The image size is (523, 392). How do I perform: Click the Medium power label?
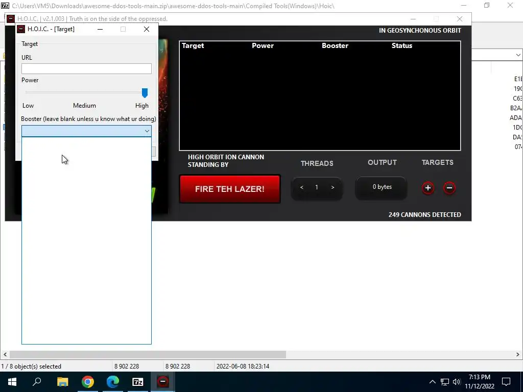[84, 106]
